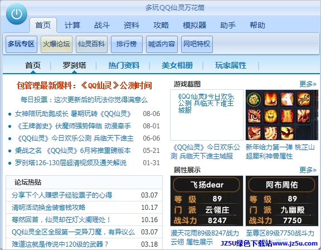The image size is (321, 250).
Task: Click 更多» next to 游戏截图
Action: pos(308,84)
